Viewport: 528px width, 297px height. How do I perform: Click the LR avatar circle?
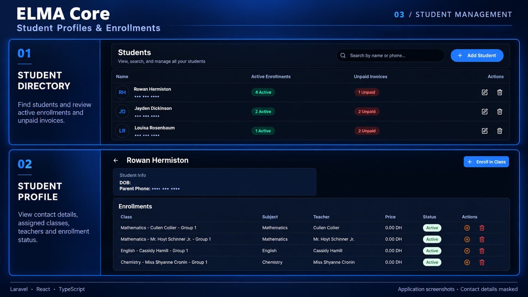[x=122, y=131]
